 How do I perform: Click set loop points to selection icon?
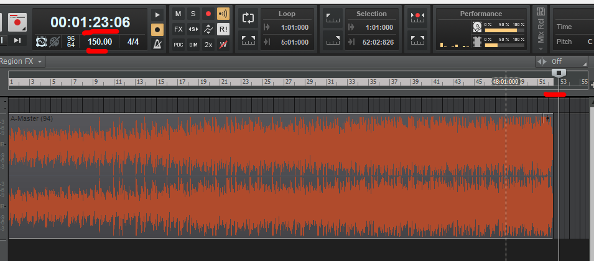[248, 40]
